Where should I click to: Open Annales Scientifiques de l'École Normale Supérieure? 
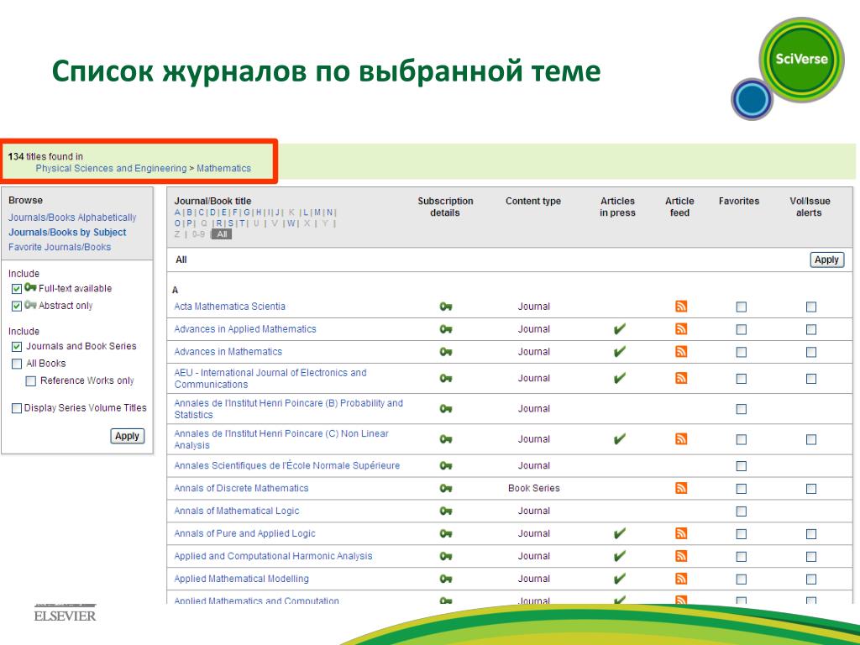pyautogui.click(x=287, y=465)
